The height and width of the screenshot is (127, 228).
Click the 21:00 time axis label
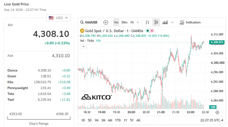tap(161, 112)
